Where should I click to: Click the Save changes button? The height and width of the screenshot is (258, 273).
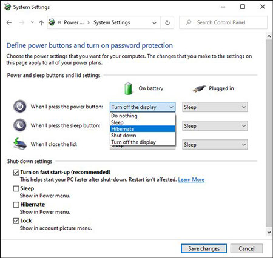(204, 248)
